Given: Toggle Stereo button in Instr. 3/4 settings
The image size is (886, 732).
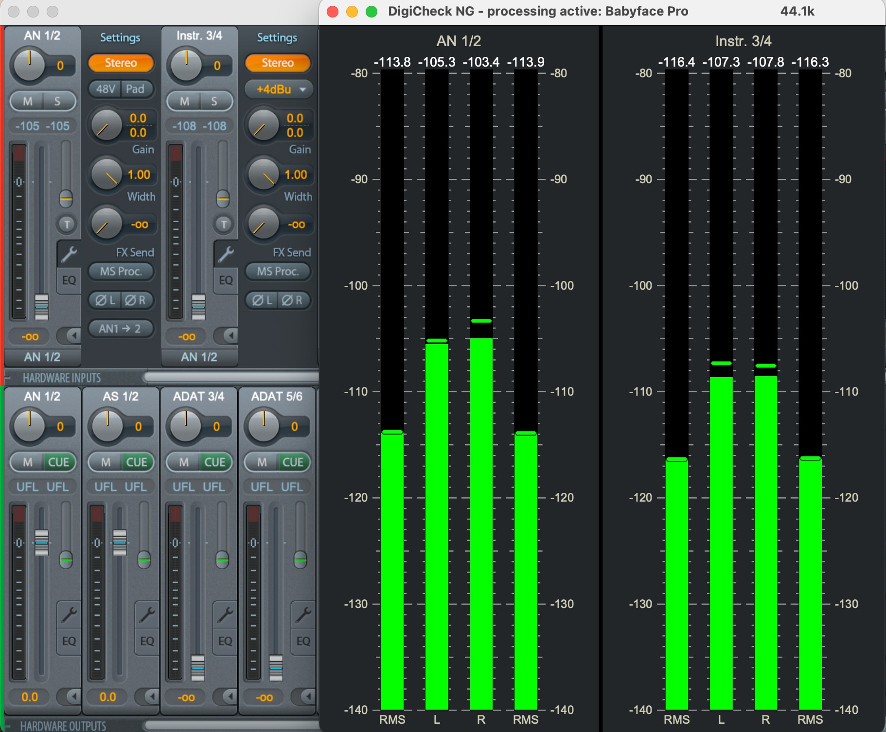Looking at the screenshot, I should [278, 63].
